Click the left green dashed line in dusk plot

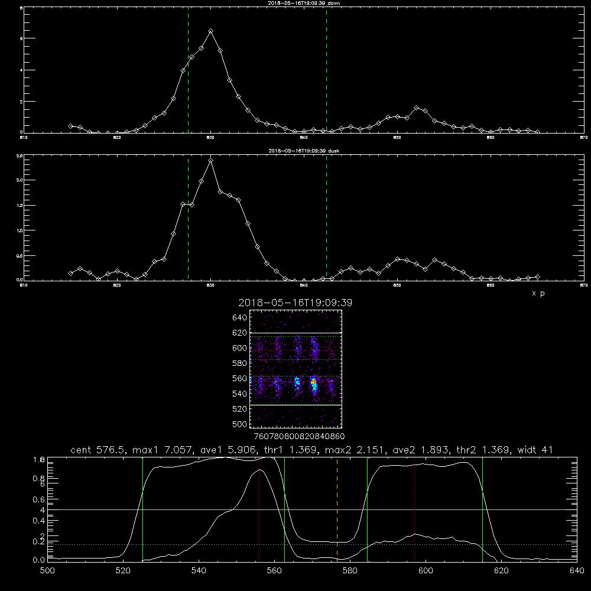click(188, 218)
